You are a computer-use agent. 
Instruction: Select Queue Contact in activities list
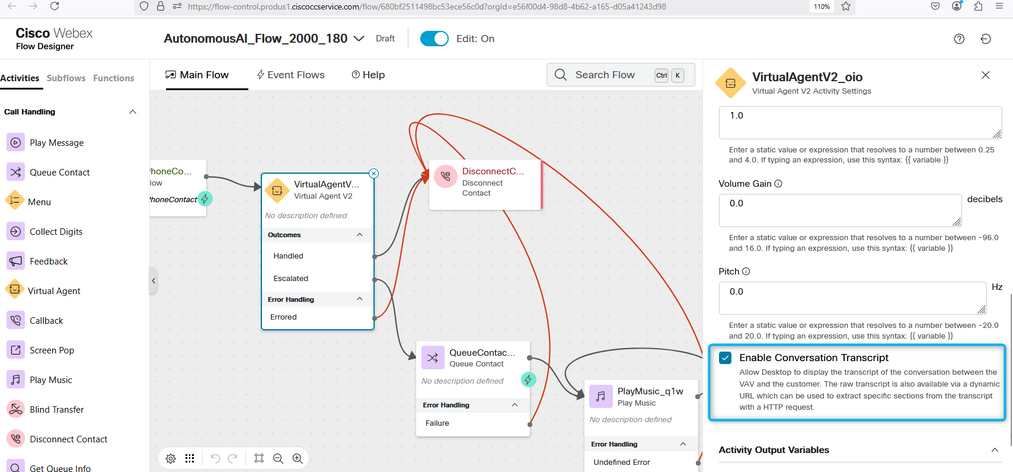click(x=59, y=172)
